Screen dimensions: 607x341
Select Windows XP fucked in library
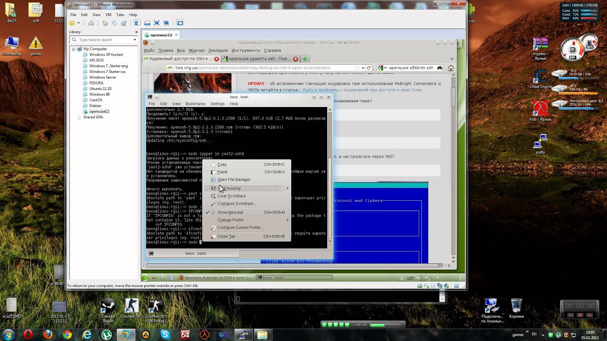[106, 54]
